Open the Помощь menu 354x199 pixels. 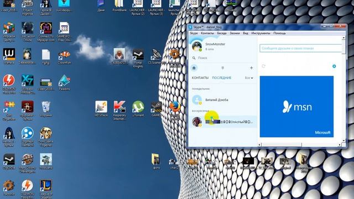pyautogui.click(x=279, y=33)
